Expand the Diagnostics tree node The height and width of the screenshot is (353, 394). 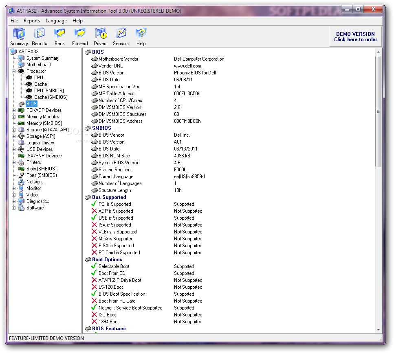[13, 201]
